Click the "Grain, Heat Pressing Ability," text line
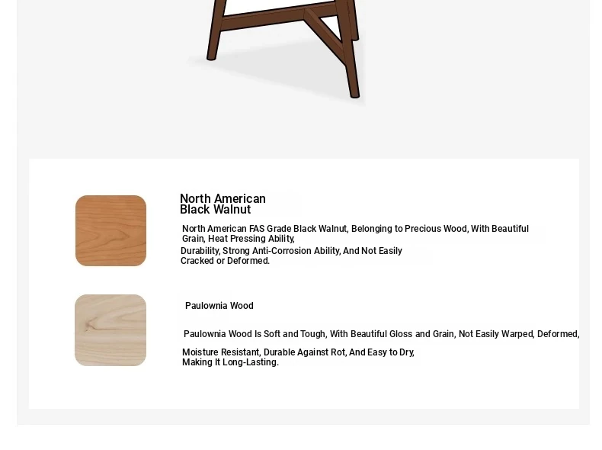The image size is (602, 450). 239,239
